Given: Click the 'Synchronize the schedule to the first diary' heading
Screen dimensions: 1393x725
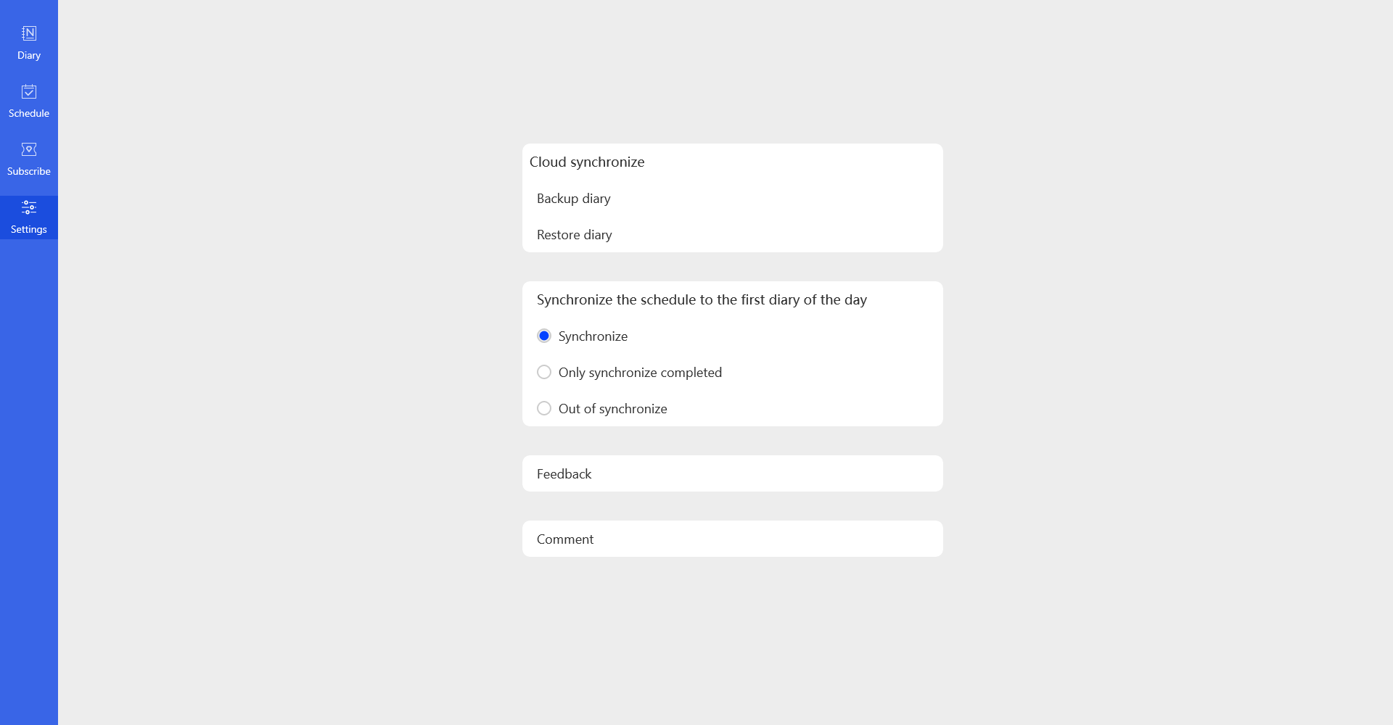Looking at the screenshot, I should 702,300.
